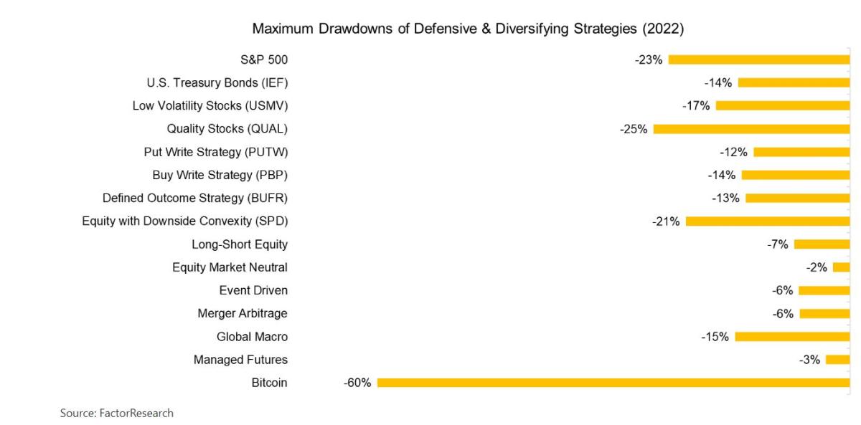The height and width of the screenshot is (425, 861).
Task: Click the chart title text
Action: (x=468, y=29)
